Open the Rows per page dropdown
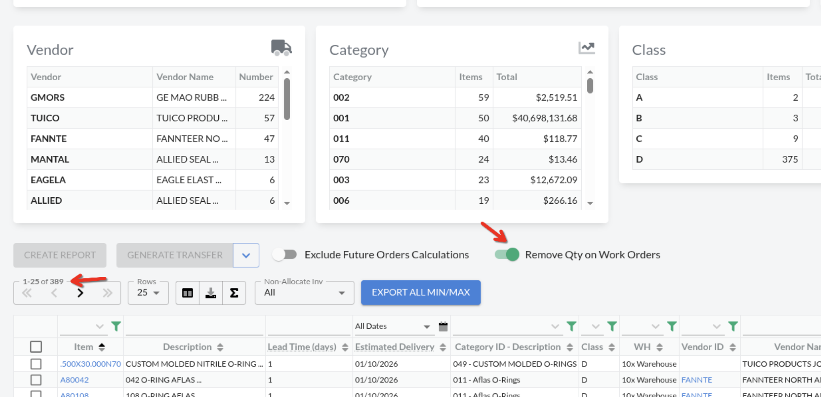The height and width of the screenshot is (397, 821). tap(148, 293)
